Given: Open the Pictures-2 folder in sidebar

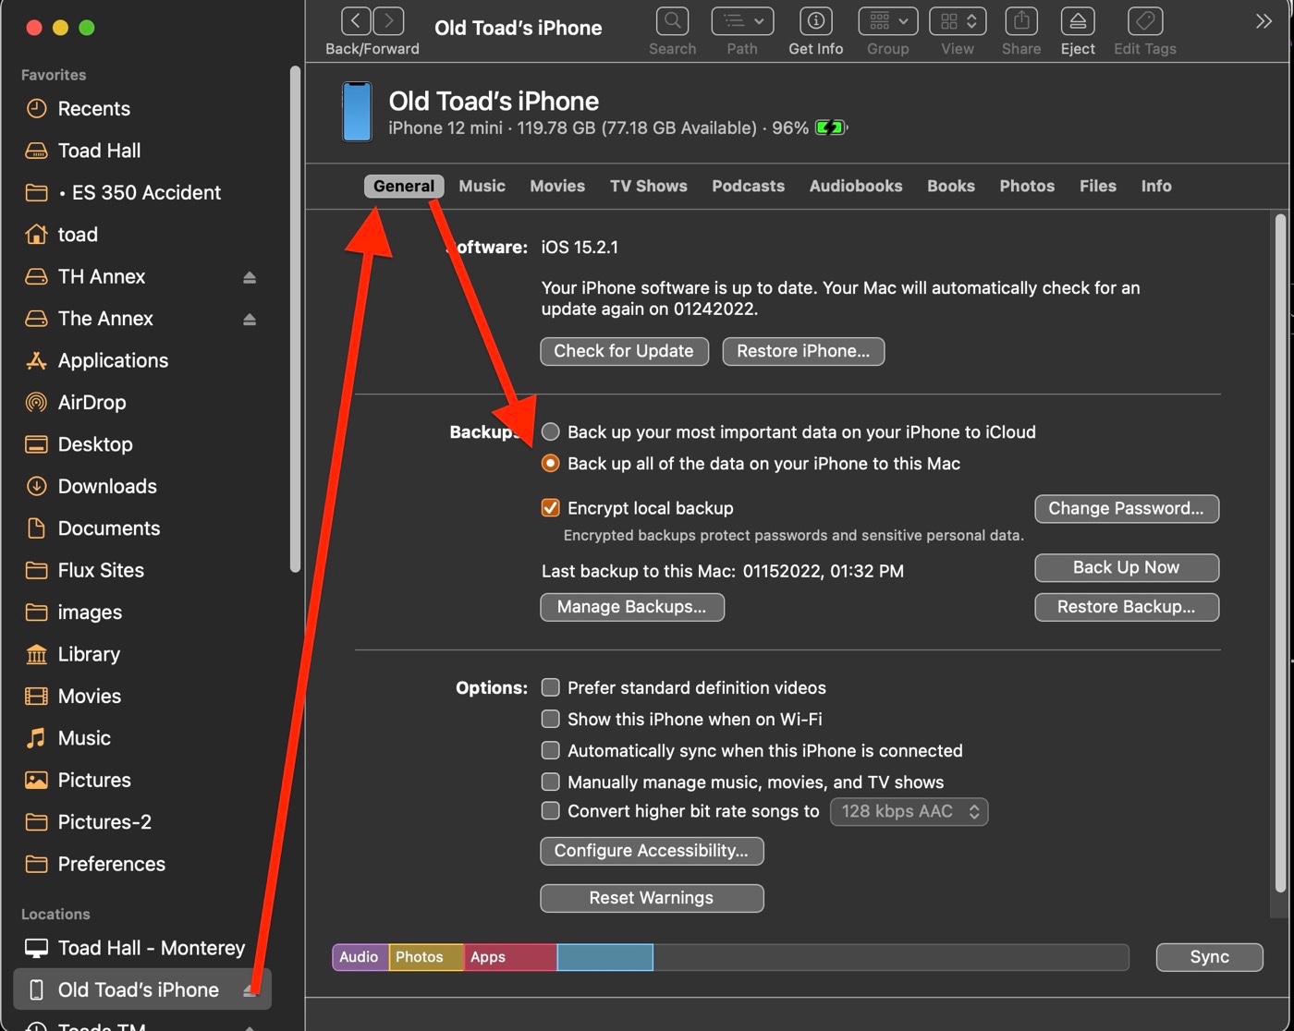Looking at the screenshot, I should (x=104, y=822).
